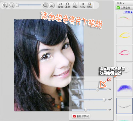Click the zoom in magnifier icon
133x121 pixels.
[x=5, y=5]
